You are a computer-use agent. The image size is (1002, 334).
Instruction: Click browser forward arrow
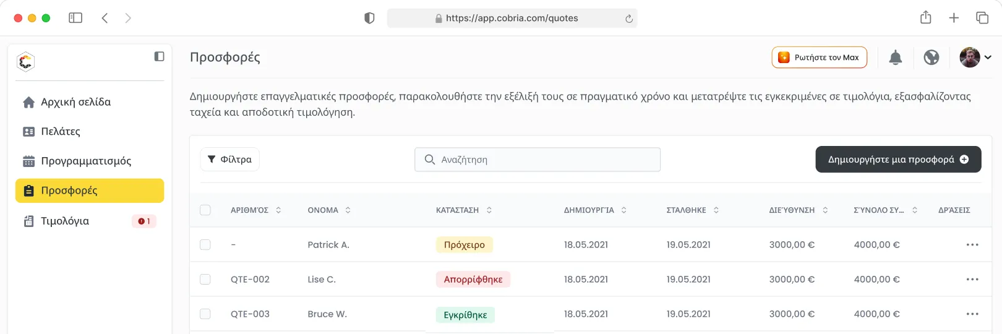tap(128, 18)
